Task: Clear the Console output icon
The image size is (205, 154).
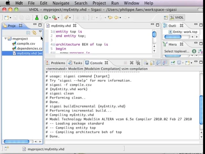Action: click(146, 63)
